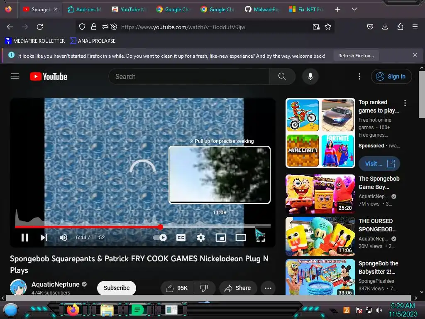425x319 pixels.
Task: Open AquaticNeptune channel name link
Action: click(56, 284)
